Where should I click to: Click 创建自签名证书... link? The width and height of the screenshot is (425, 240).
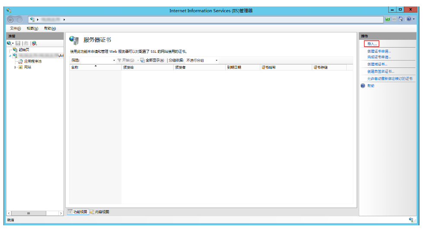coord(380,71)
